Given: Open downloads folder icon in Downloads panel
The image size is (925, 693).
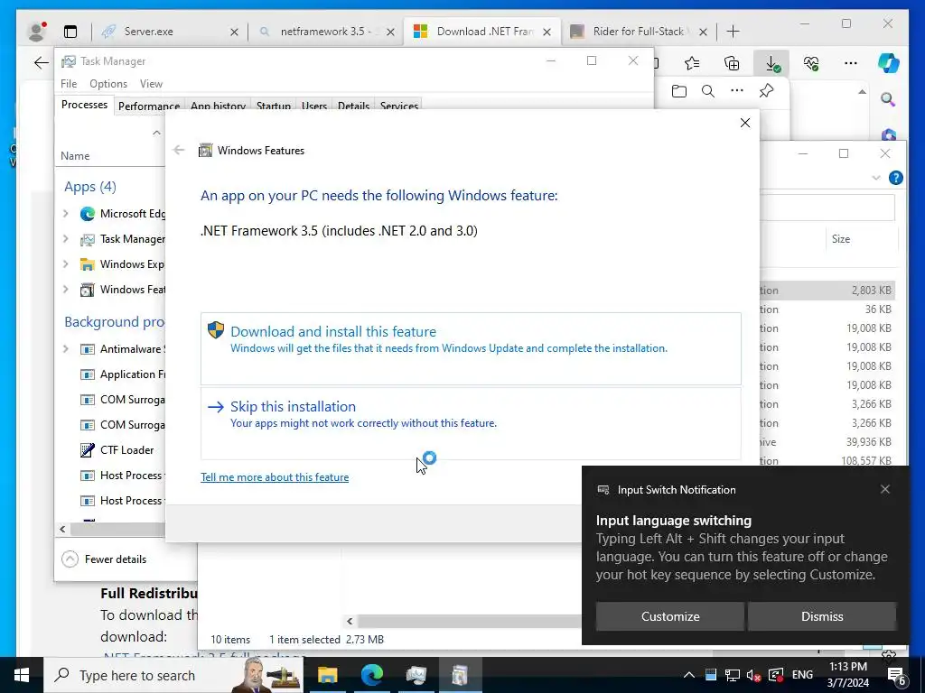Looking at the screenshot, I should click(x=679, y=91).
